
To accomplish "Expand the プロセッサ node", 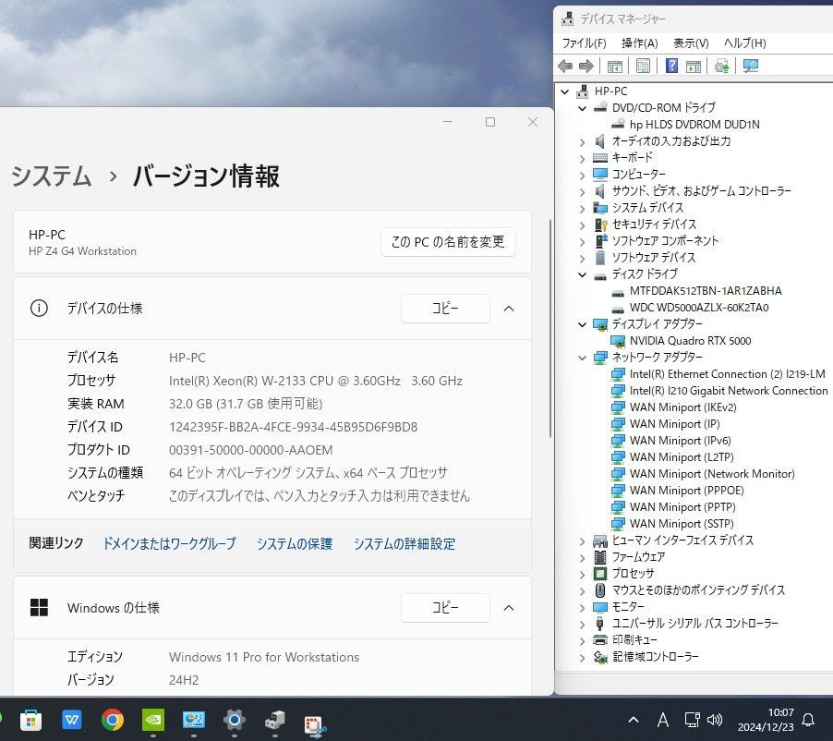I will click(582, 575).
